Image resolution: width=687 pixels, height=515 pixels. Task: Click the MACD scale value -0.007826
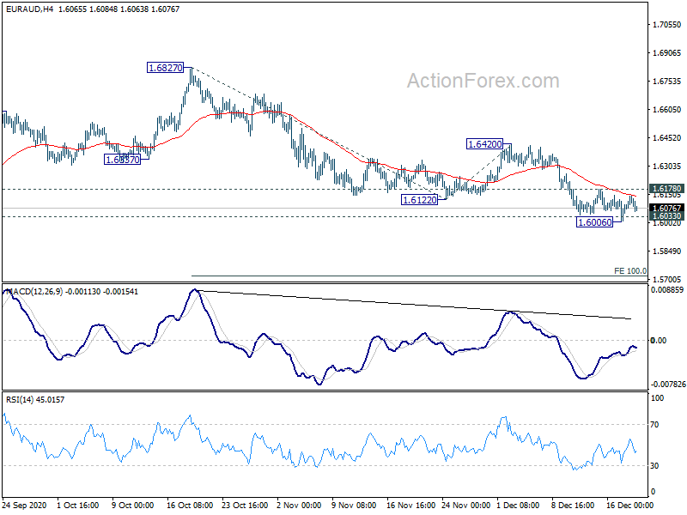click(x=668, y=384)
